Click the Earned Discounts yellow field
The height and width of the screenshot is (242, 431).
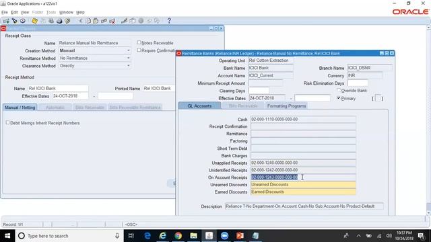pyautogui.click(x=303, y=192)
